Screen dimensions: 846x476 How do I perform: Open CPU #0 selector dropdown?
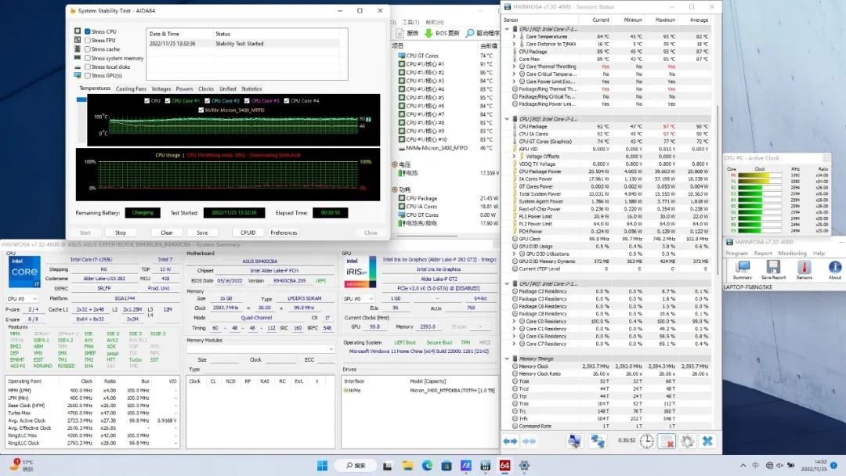click(x=22, y=298)
